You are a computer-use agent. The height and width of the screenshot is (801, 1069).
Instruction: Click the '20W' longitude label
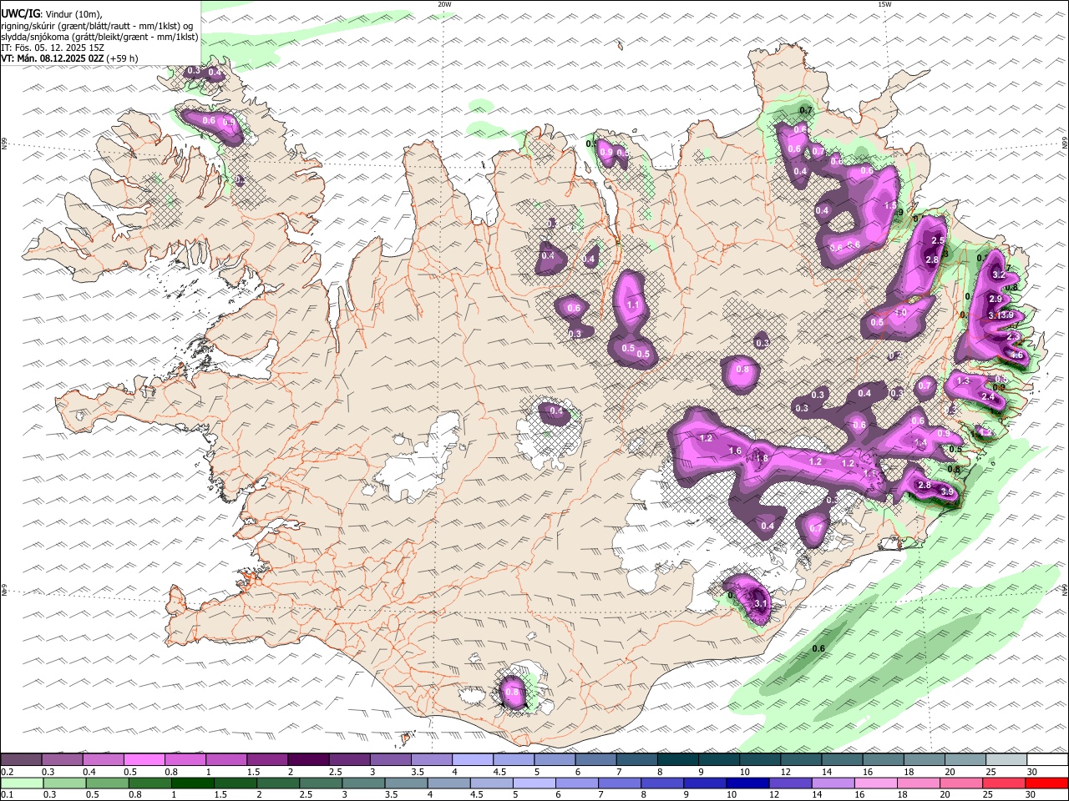(x=444, y=4)
